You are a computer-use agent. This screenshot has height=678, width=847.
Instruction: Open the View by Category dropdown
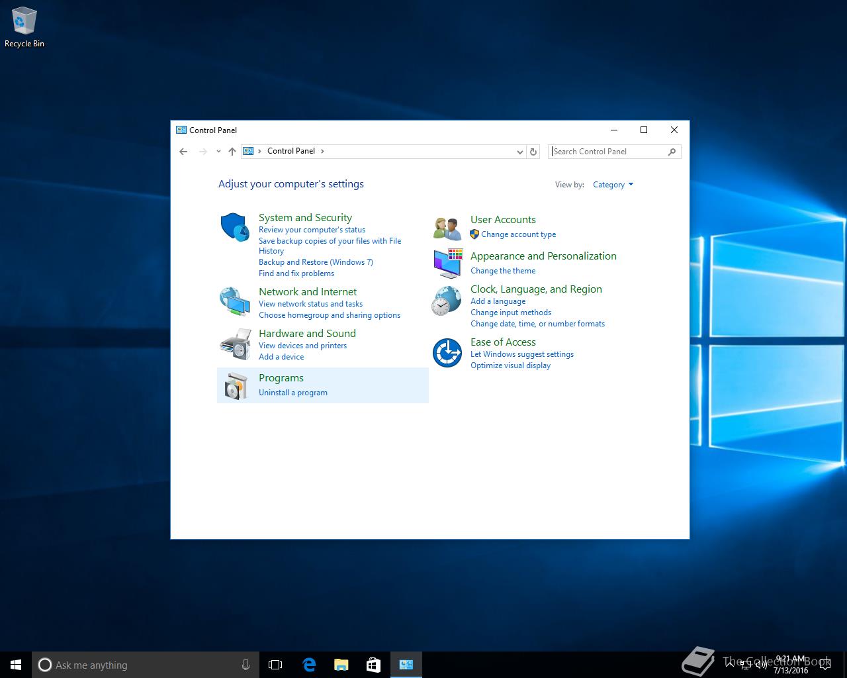613,185
